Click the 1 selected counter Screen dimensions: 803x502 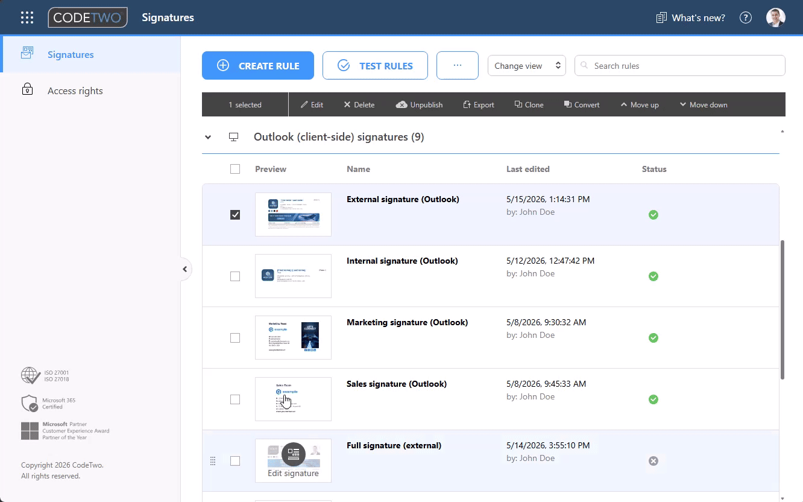pos(245,104)
